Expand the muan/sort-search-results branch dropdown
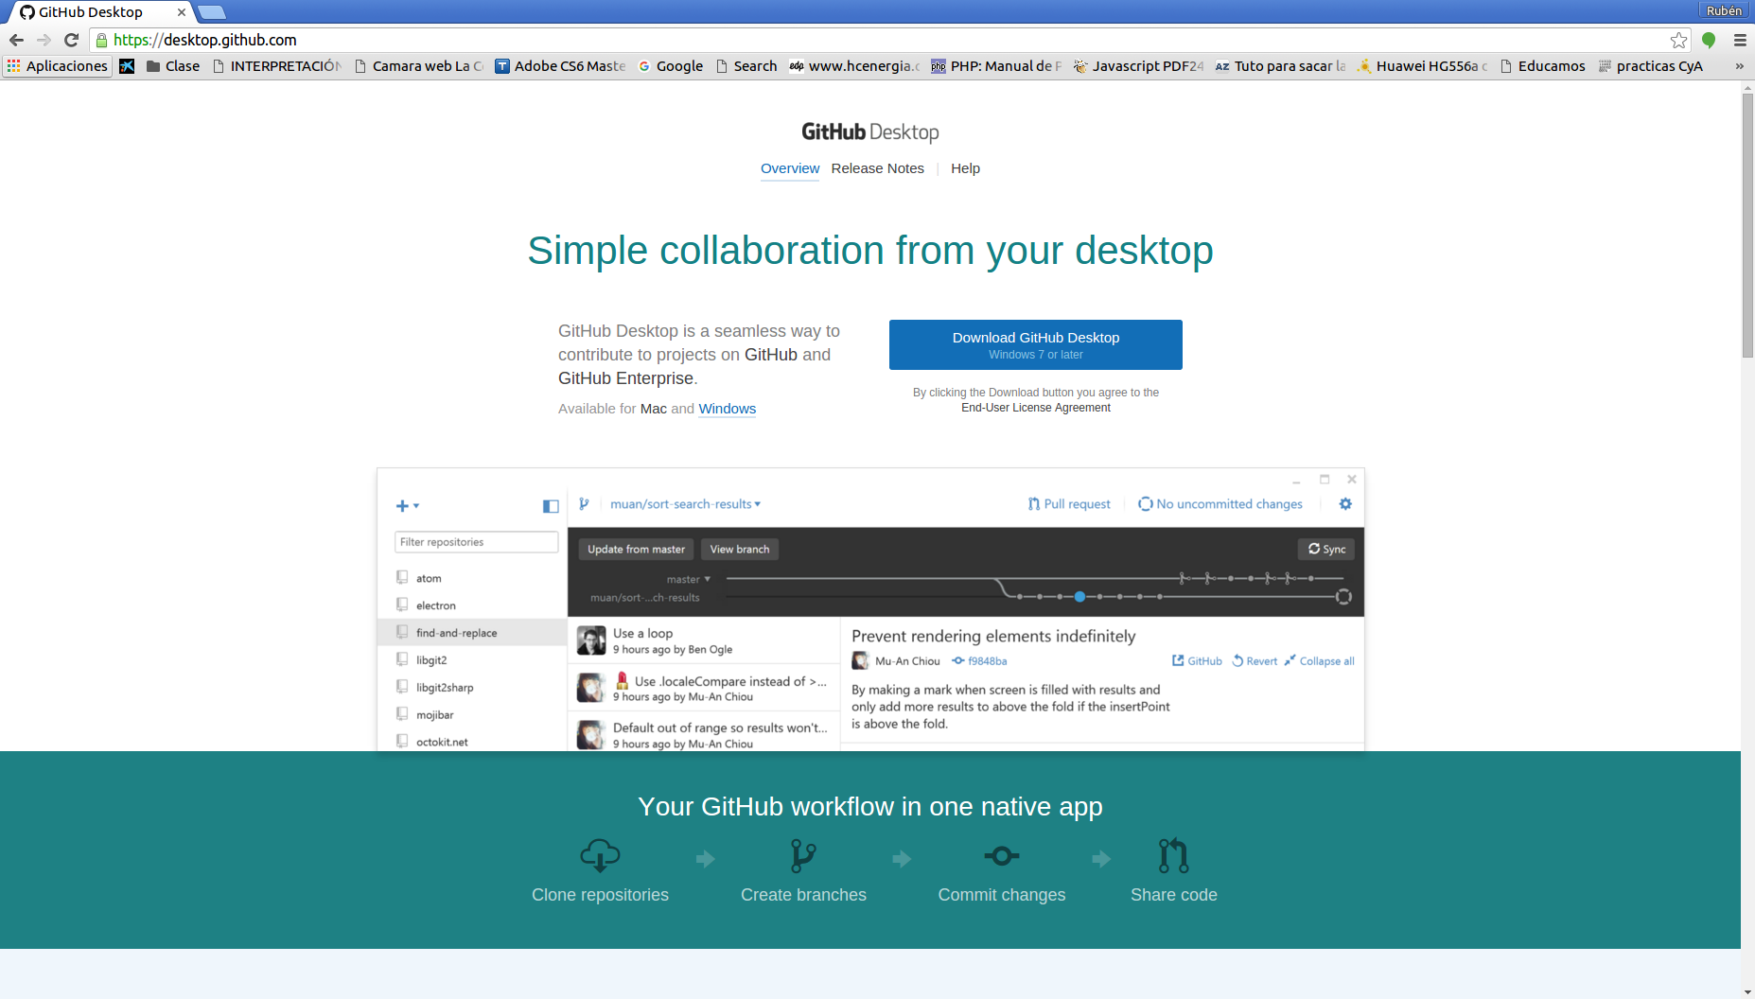1755x999 pixels. [x=685, y=504]
